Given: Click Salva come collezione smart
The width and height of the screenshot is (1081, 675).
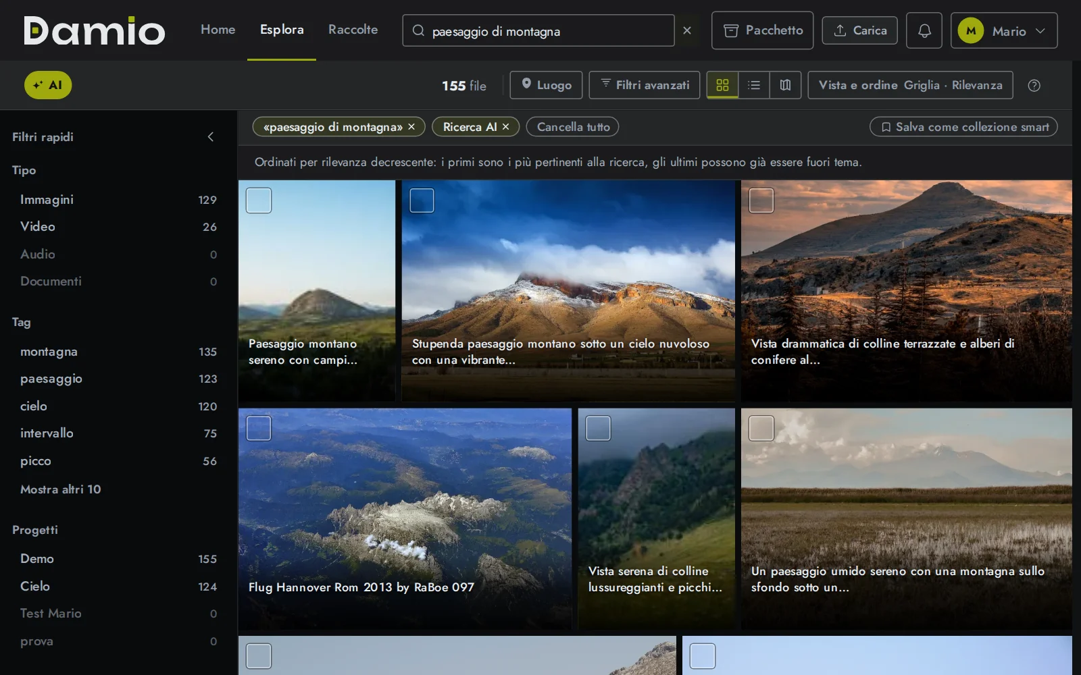Looking at the screenshot, I should [x=963, y=127].
